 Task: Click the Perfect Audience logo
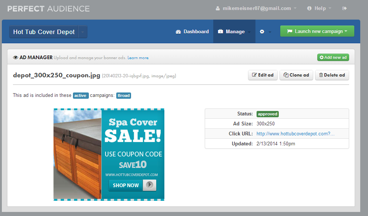pyautogui.click(x=48, y=9)
